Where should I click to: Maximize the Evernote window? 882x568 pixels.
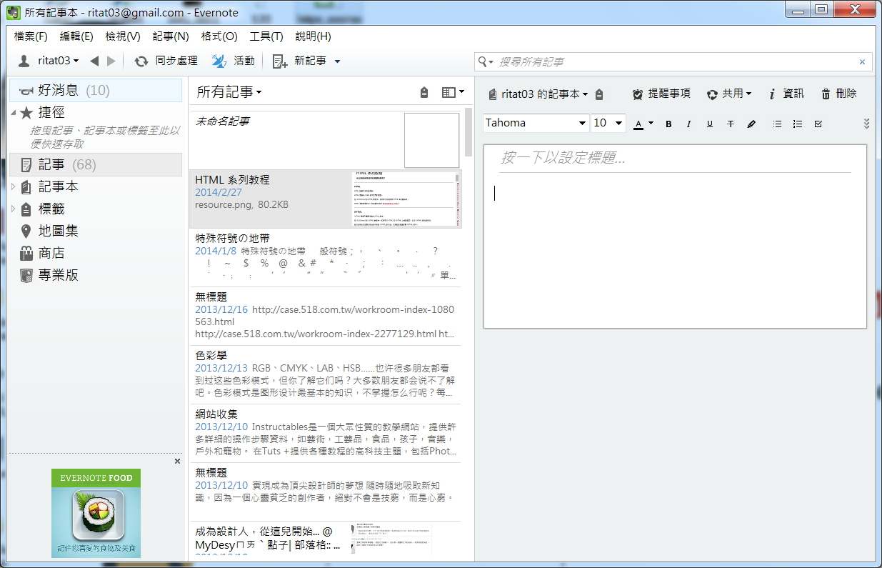(821, 9)
